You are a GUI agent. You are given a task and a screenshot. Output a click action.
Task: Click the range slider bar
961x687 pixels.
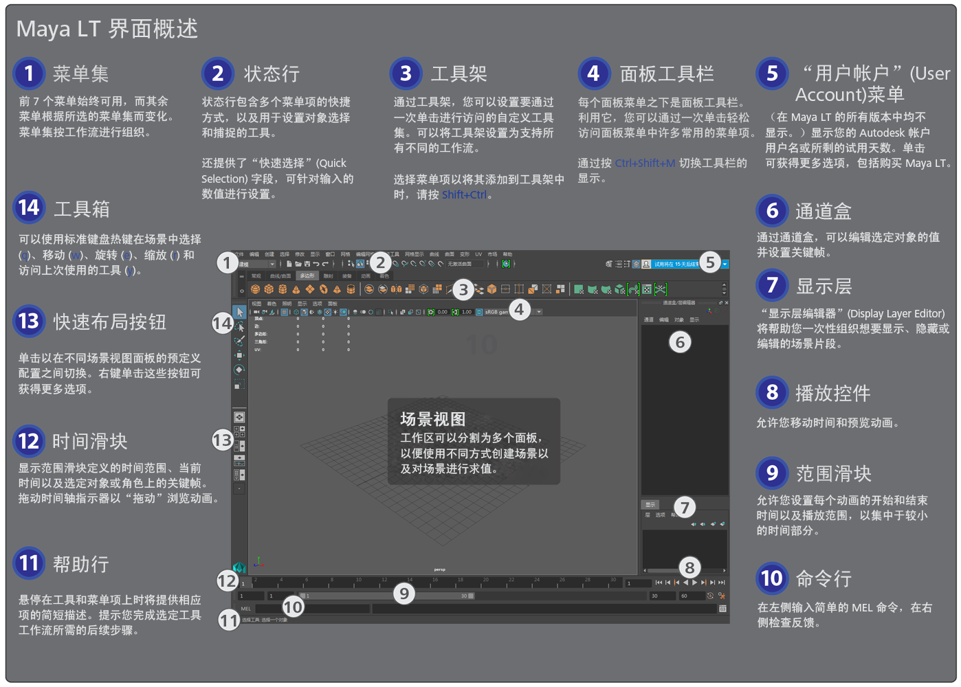386,596
